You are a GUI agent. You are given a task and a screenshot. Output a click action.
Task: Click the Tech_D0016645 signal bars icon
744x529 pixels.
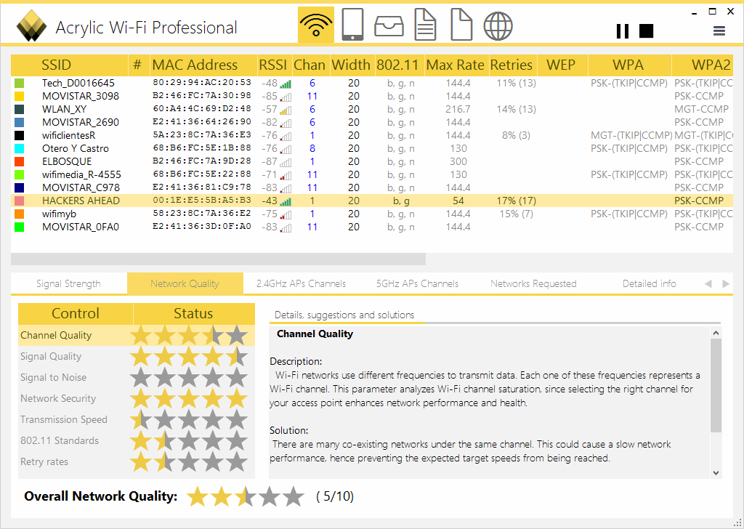(286, 84)
